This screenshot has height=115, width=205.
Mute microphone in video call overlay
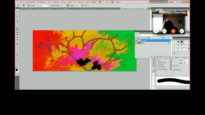pyautogui.click(x=156, y=31)
